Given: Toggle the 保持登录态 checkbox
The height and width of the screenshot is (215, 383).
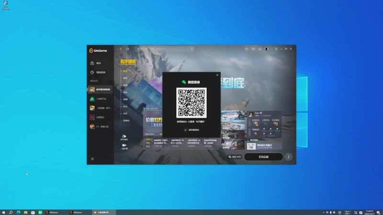Looking at the screenshot, I should [x=185, y=130].
